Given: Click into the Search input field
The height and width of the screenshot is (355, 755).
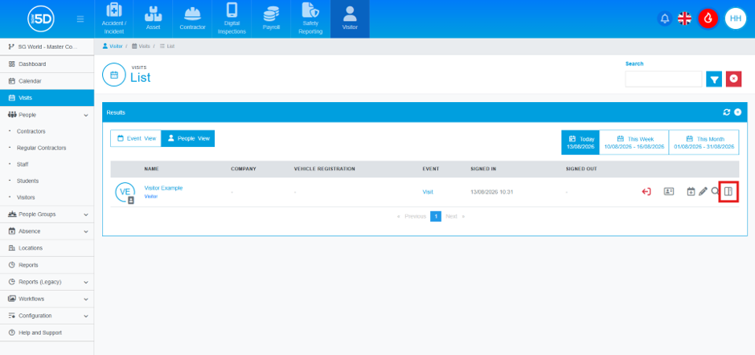Looking at the screenshot, I should (x=663, y=79).
